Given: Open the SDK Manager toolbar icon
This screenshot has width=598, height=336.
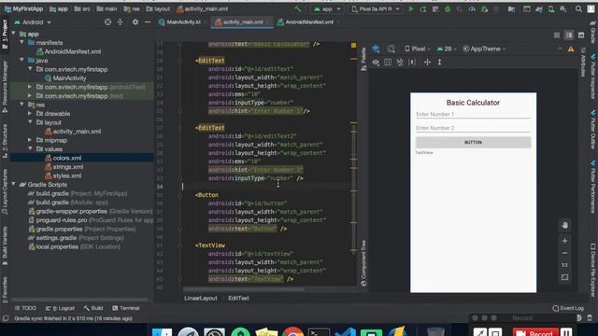Looking at the screenshot, I should 563,9.
